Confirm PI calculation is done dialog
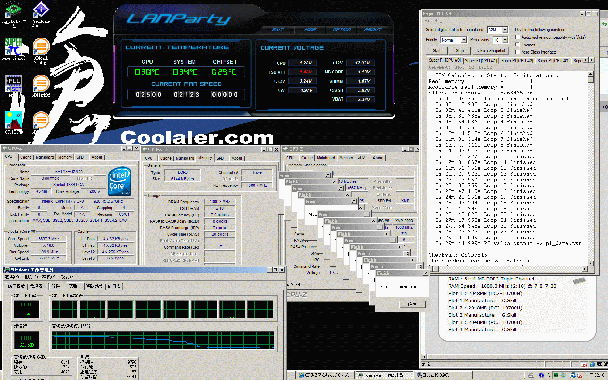 pos(412,304)
